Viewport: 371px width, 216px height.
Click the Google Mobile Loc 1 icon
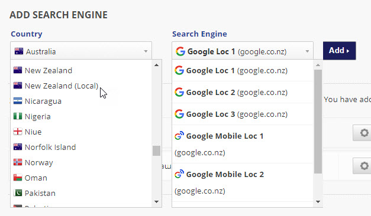point(179,136)
